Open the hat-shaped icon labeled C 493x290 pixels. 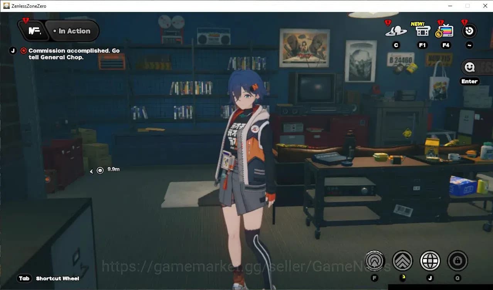[396, 31]
